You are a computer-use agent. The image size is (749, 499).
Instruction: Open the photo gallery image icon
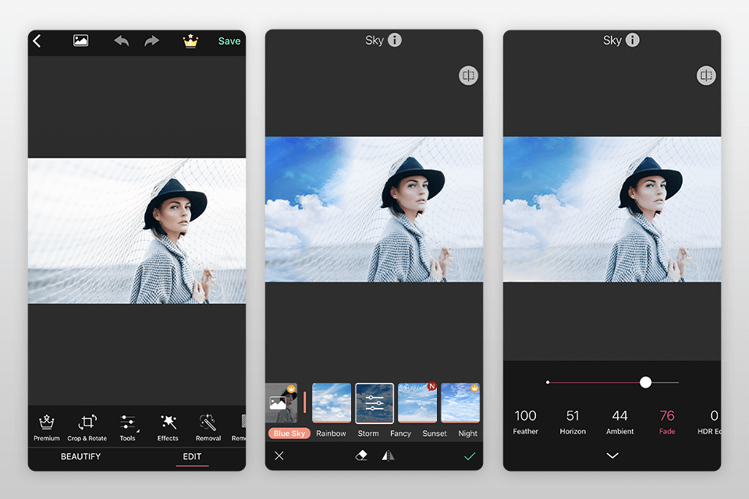pyautogui.click(x=80, y=41)
